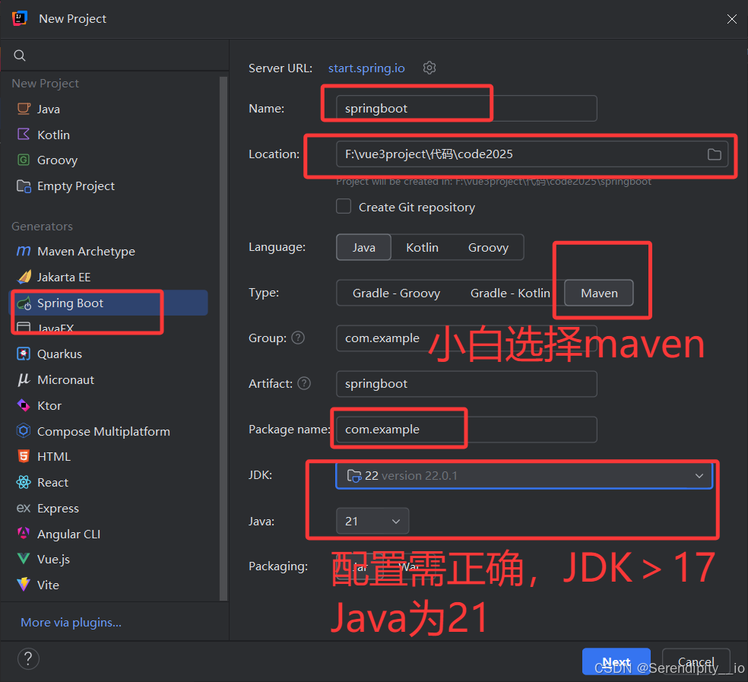Screen dimensions: 748x682
Task: Click the Ktor diamond icon
Action: tap(24, 405)
